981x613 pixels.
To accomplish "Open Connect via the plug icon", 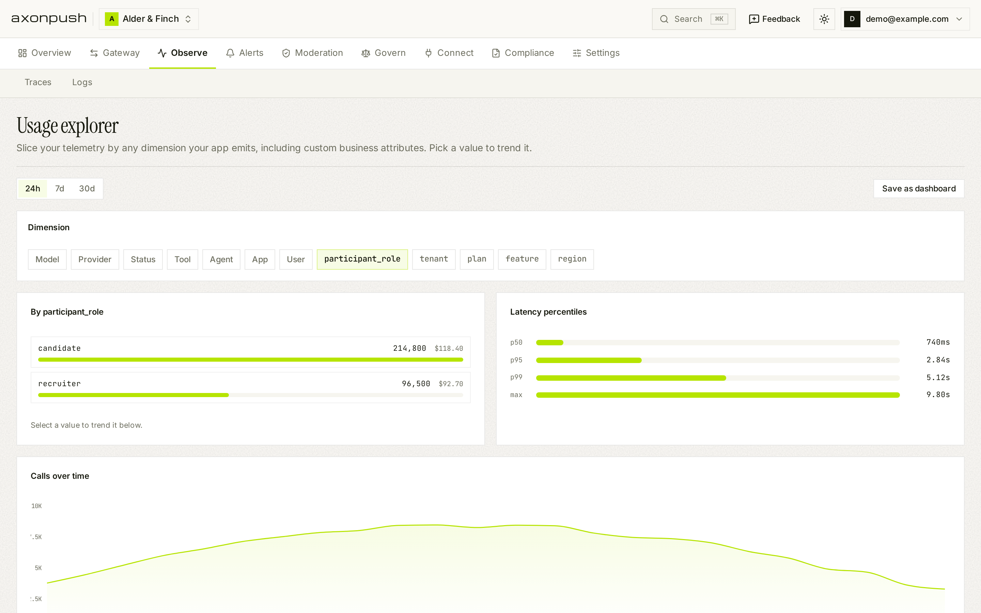I will (429, 53).
